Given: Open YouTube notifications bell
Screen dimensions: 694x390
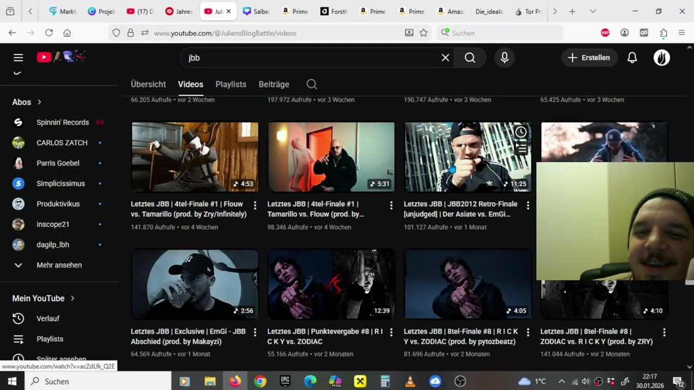Looking at the screenshot, I should pos(632,57).
